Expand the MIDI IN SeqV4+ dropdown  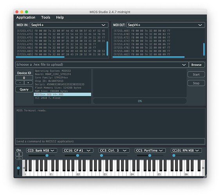click(x=69, y=25)
